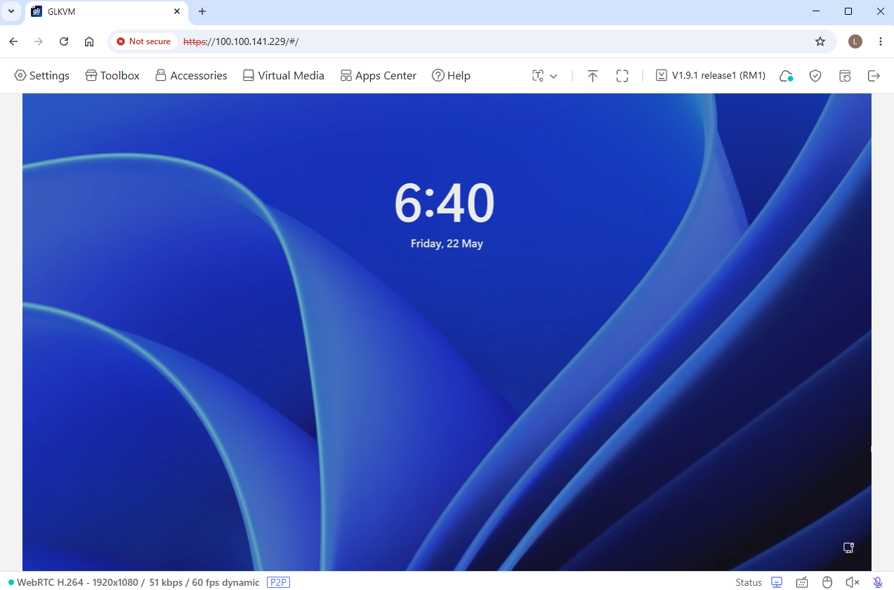Click the Friday, 22 May date text
894x590 pixels.
click(x=447, y=244)
